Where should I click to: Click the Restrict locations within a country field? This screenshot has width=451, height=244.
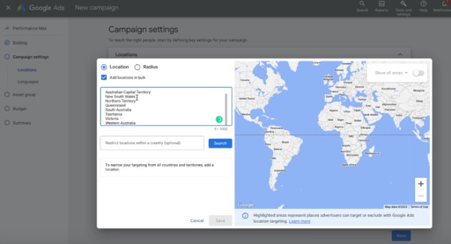click(152, 143)
